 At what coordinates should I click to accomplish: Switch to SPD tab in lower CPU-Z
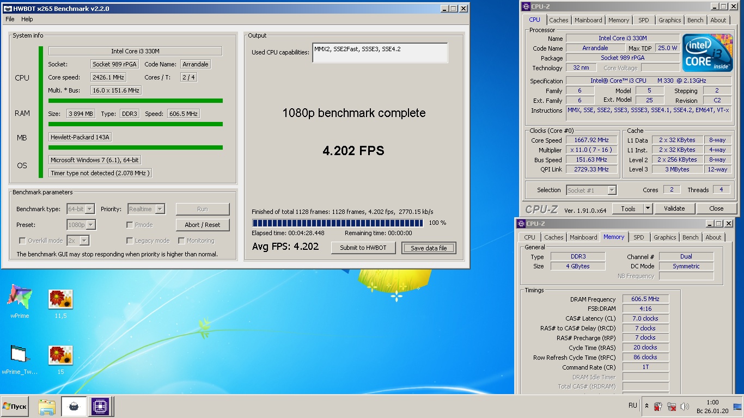[639, 237]
